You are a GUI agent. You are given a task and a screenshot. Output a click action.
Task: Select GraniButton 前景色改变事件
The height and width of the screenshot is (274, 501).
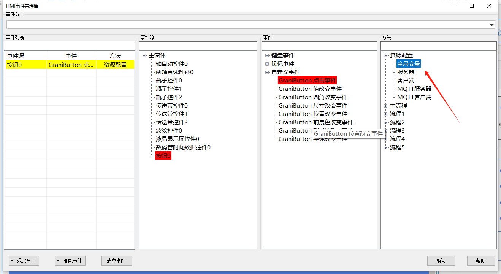click(316, 122)
